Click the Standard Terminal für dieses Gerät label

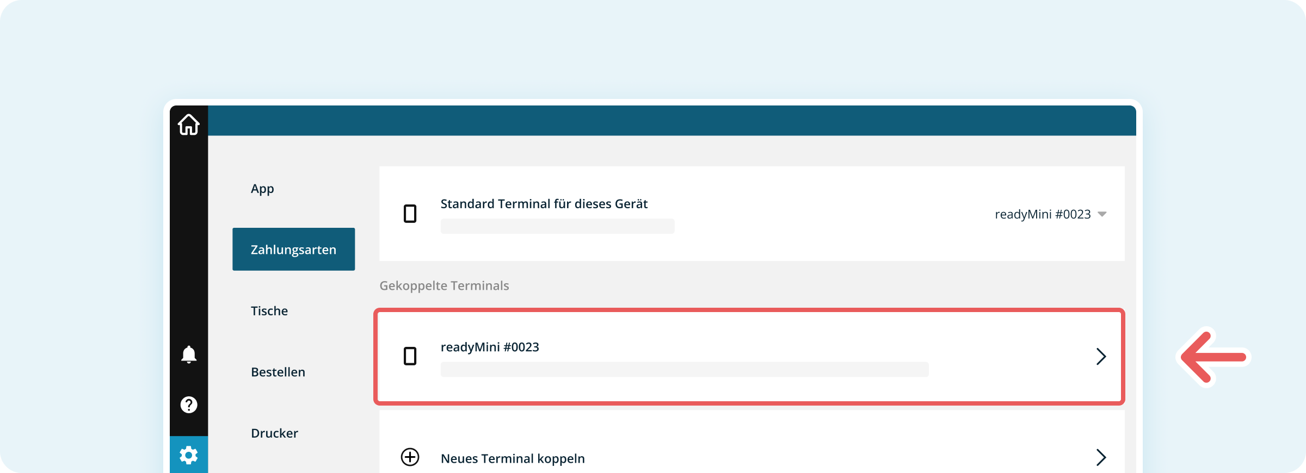pyautogui.click(x=544, y=204)
